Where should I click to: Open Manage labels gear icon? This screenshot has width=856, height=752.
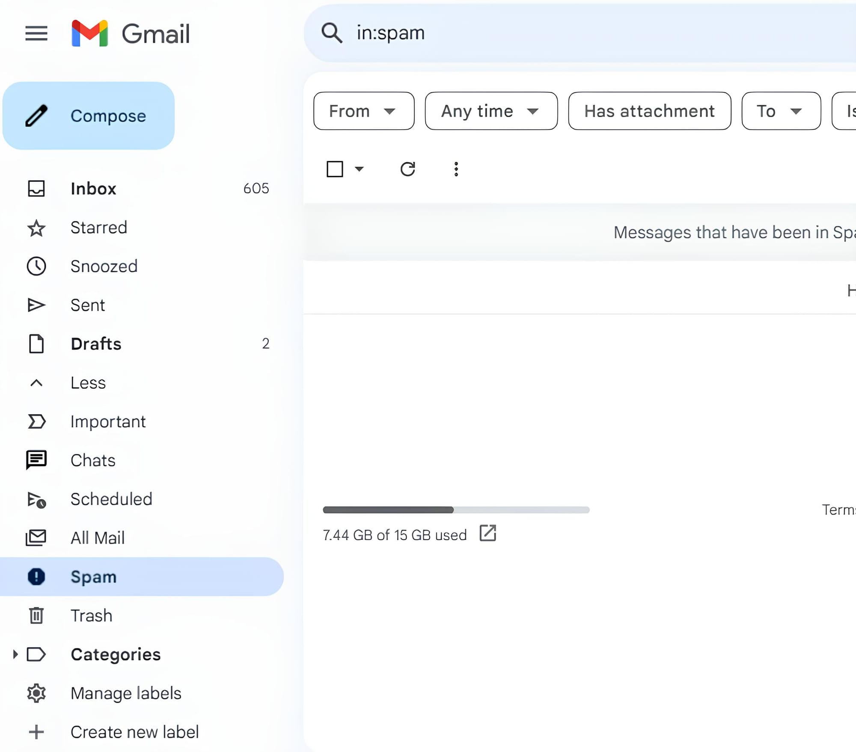click(x=36, y=693)
